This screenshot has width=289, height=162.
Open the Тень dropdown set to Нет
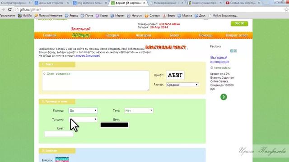click(139, 110)
